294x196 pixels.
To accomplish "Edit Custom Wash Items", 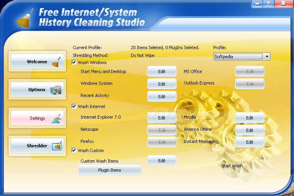I will (162, 161).
